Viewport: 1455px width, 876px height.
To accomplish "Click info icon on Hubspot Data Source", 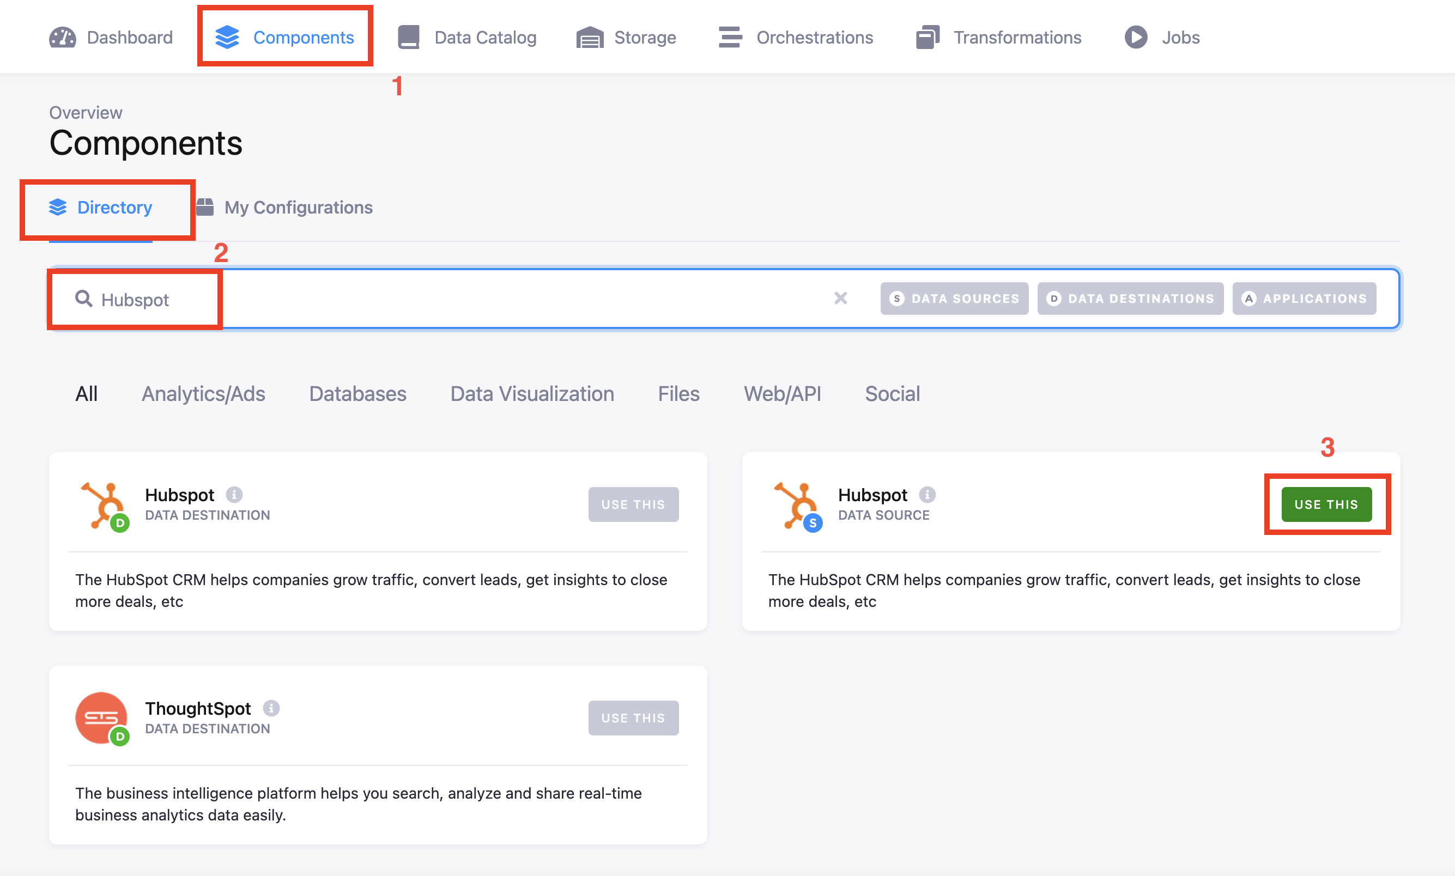I will tap(927, 494).
